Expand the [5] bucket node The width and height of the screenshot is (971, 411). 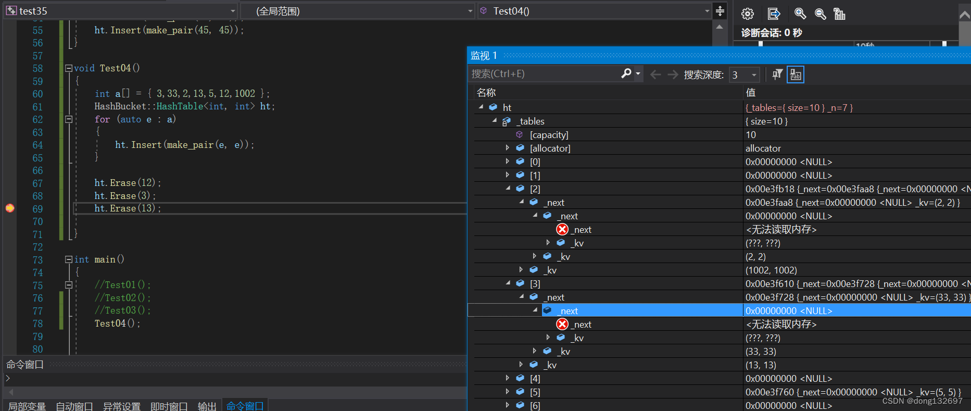tap(508, 392)
